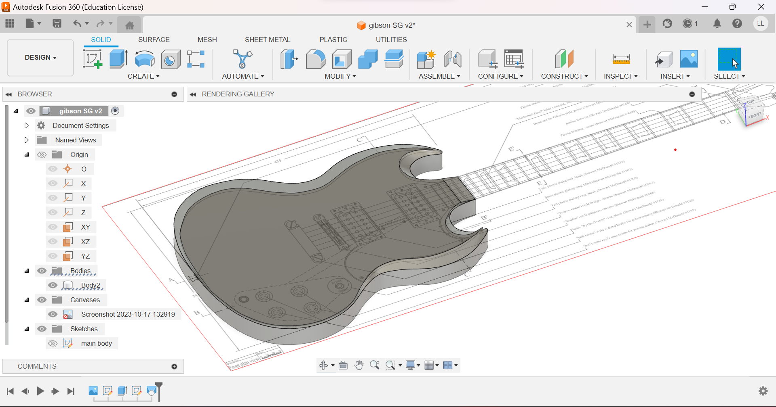Open the DESIGN workspace dropdown
Image resolution: width=776 pixels, height=407 pixels.
[40, 57]
